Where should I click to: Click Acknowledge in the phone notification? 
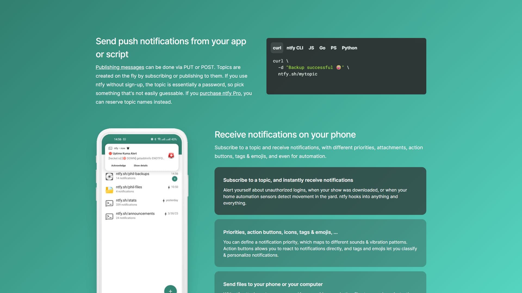point(119,165)
